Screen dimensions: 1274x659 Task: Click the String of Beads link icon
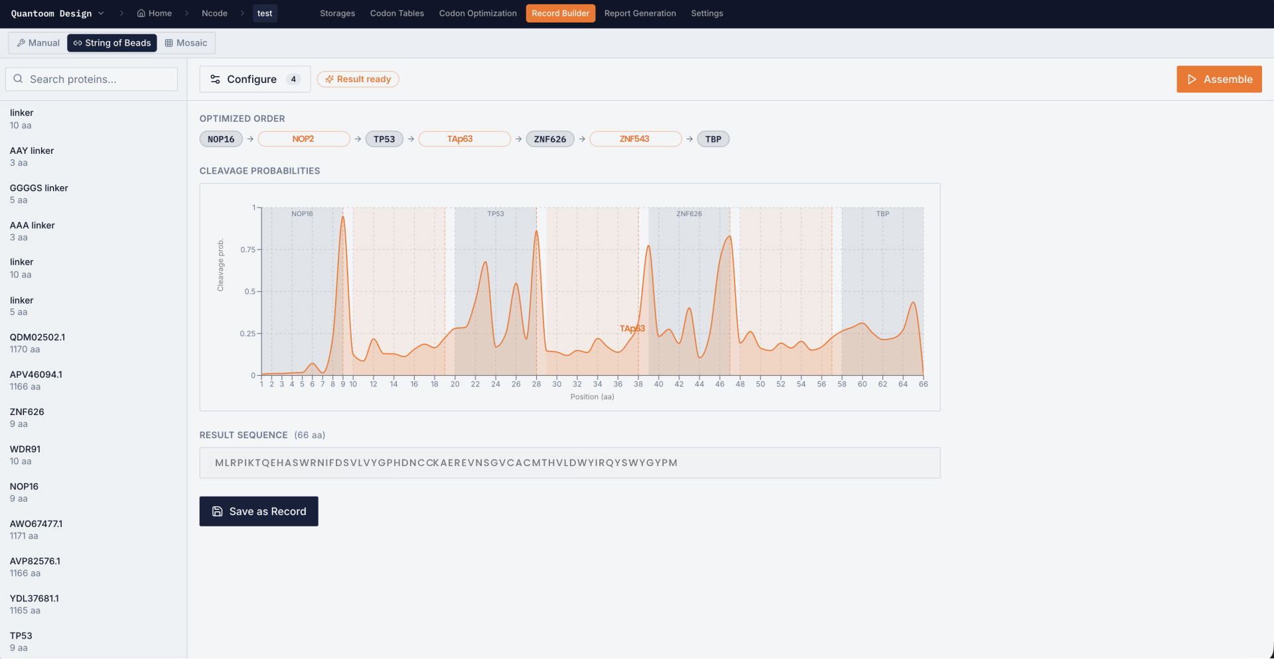(78, 43)
